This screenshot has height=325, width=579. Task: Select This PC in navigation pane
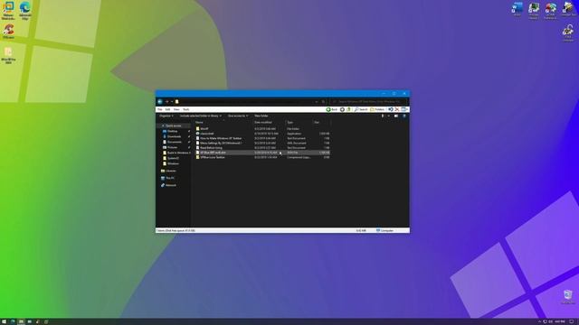point(170,178)
